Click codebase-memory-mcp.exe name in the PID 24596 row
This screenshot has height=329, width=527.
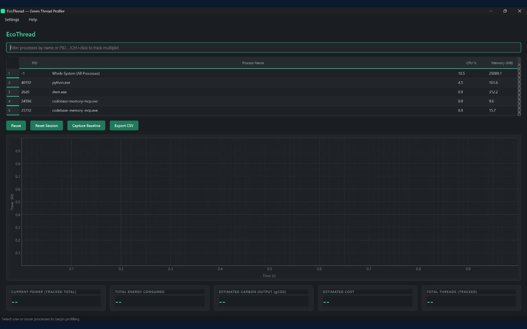click(75, 101)
